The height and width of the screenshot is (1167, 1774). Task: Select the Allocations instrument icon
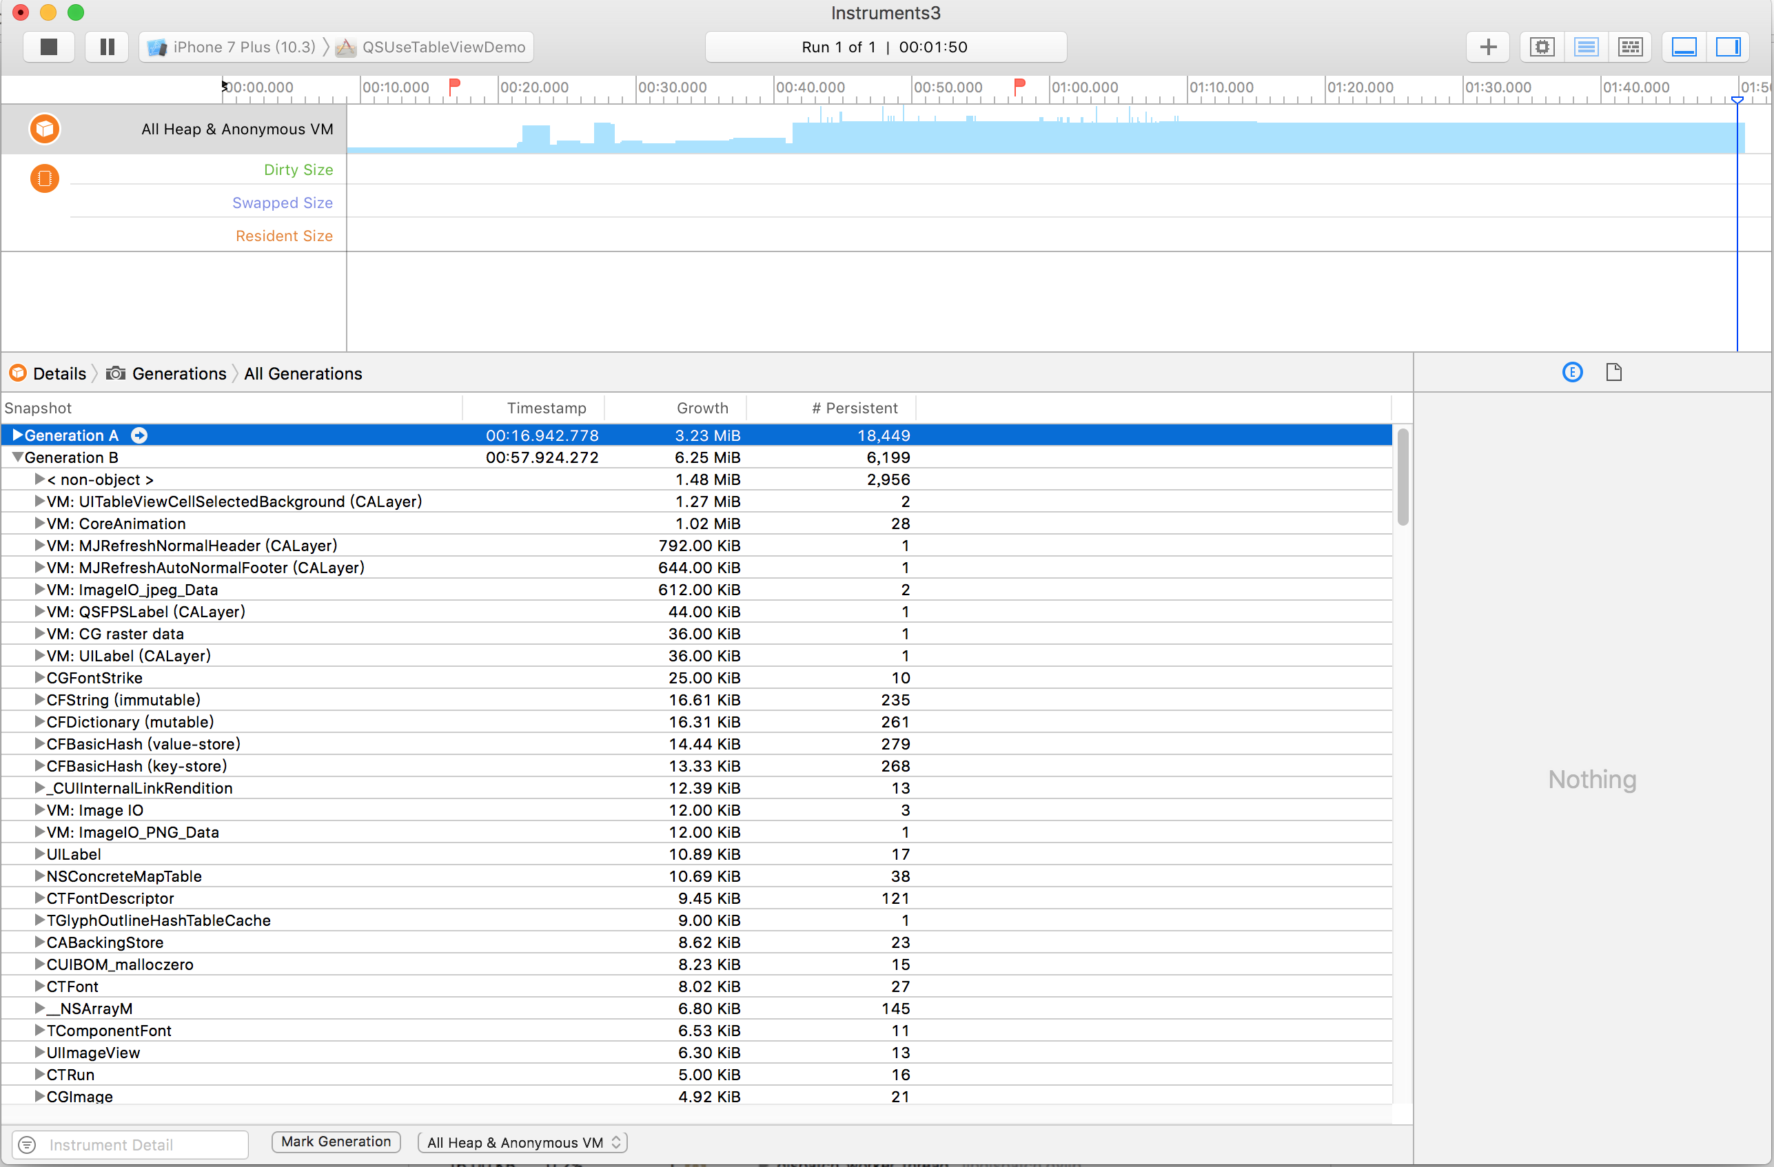pyautogui.click(x=45, y=129)
